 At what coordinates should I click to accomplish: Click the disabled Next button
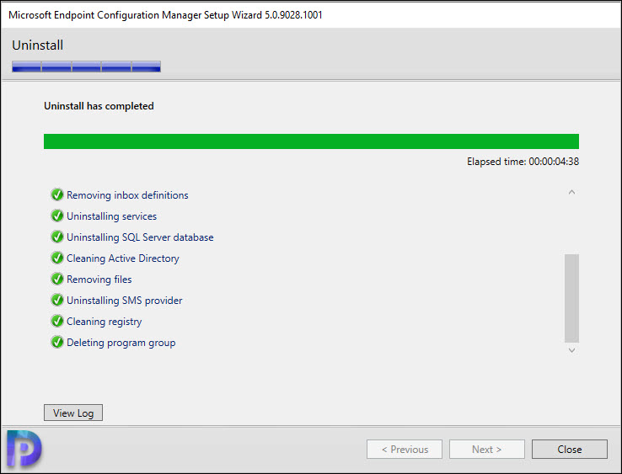(x=487, y=449)
